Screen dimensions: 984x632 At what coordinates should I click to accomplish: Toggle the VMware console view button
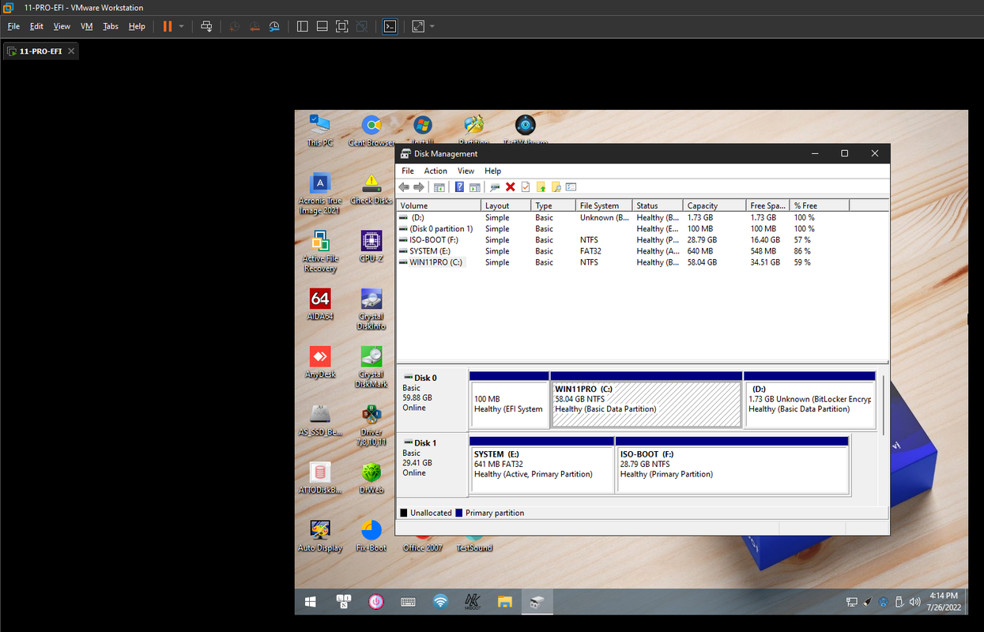tap(390, 26)
